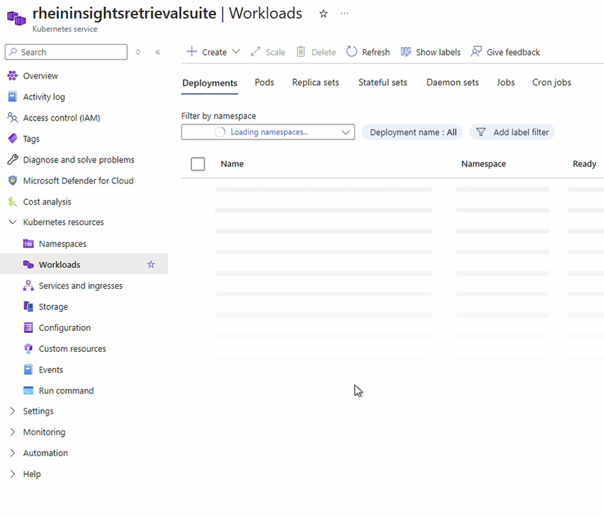Sort by the Name column header
The height and width of the screenshot is (517, 604).
point(232,164)
